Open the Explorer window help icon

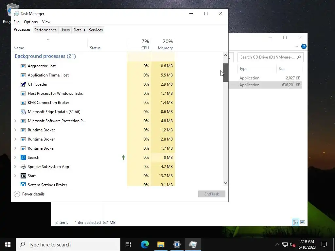(x=304, y=46)
